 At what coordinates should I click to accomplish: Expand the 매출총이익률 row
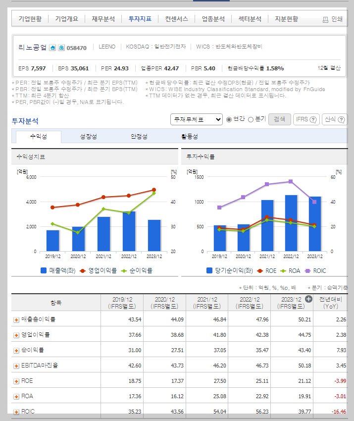tap(16, 320)
